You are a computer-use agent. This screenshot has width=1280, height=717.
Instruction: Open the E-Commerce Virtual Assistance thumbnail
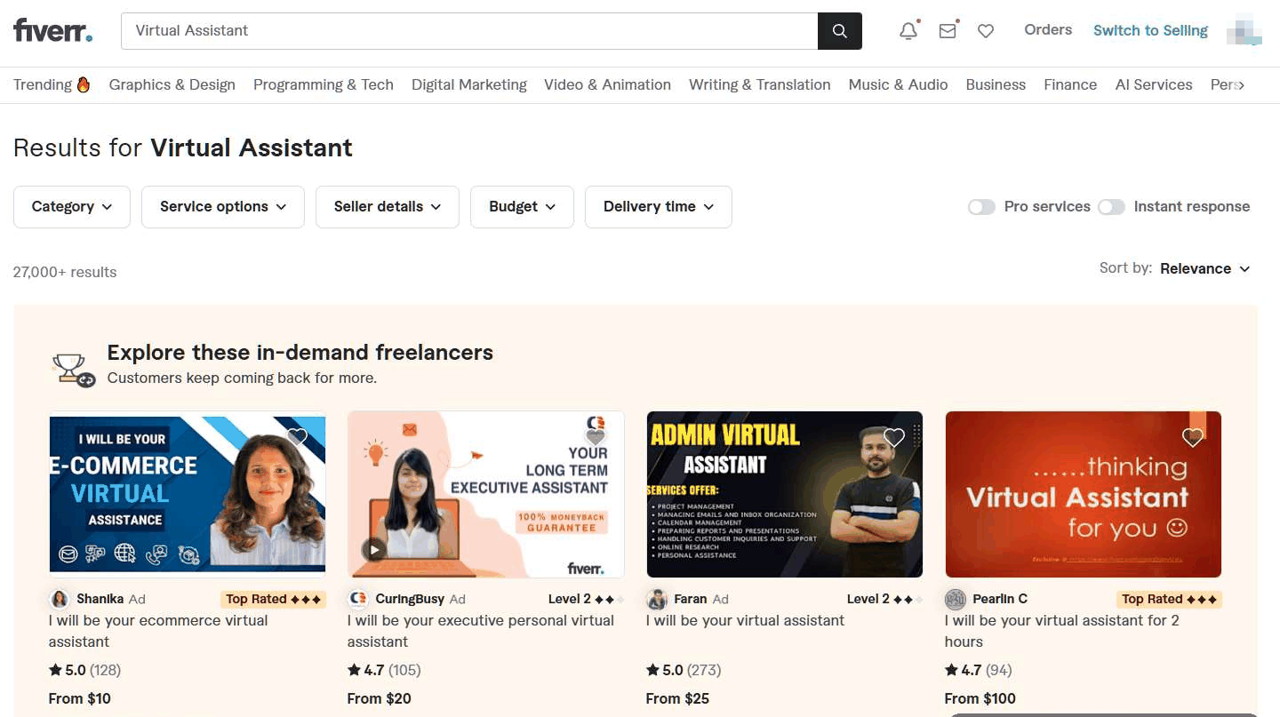tap(188, 495)
